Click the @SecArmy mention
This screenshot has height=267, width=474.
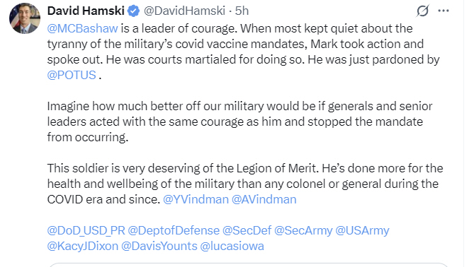coord(303,230)
